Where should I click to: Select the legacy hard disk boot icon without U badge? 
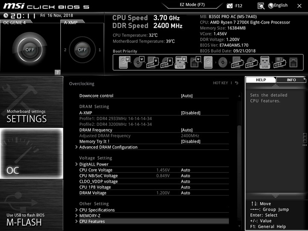coord(208,62)
